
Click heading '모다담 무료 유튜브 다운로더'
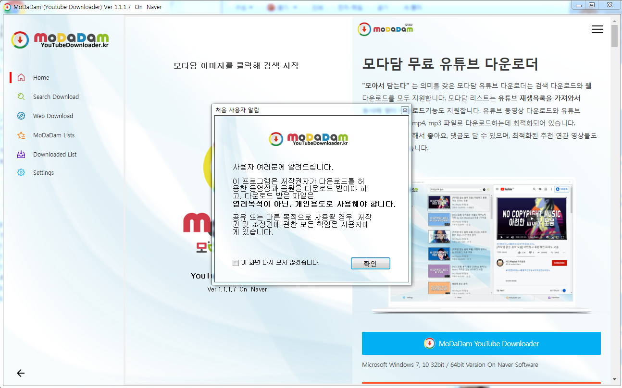pos(450,64)
